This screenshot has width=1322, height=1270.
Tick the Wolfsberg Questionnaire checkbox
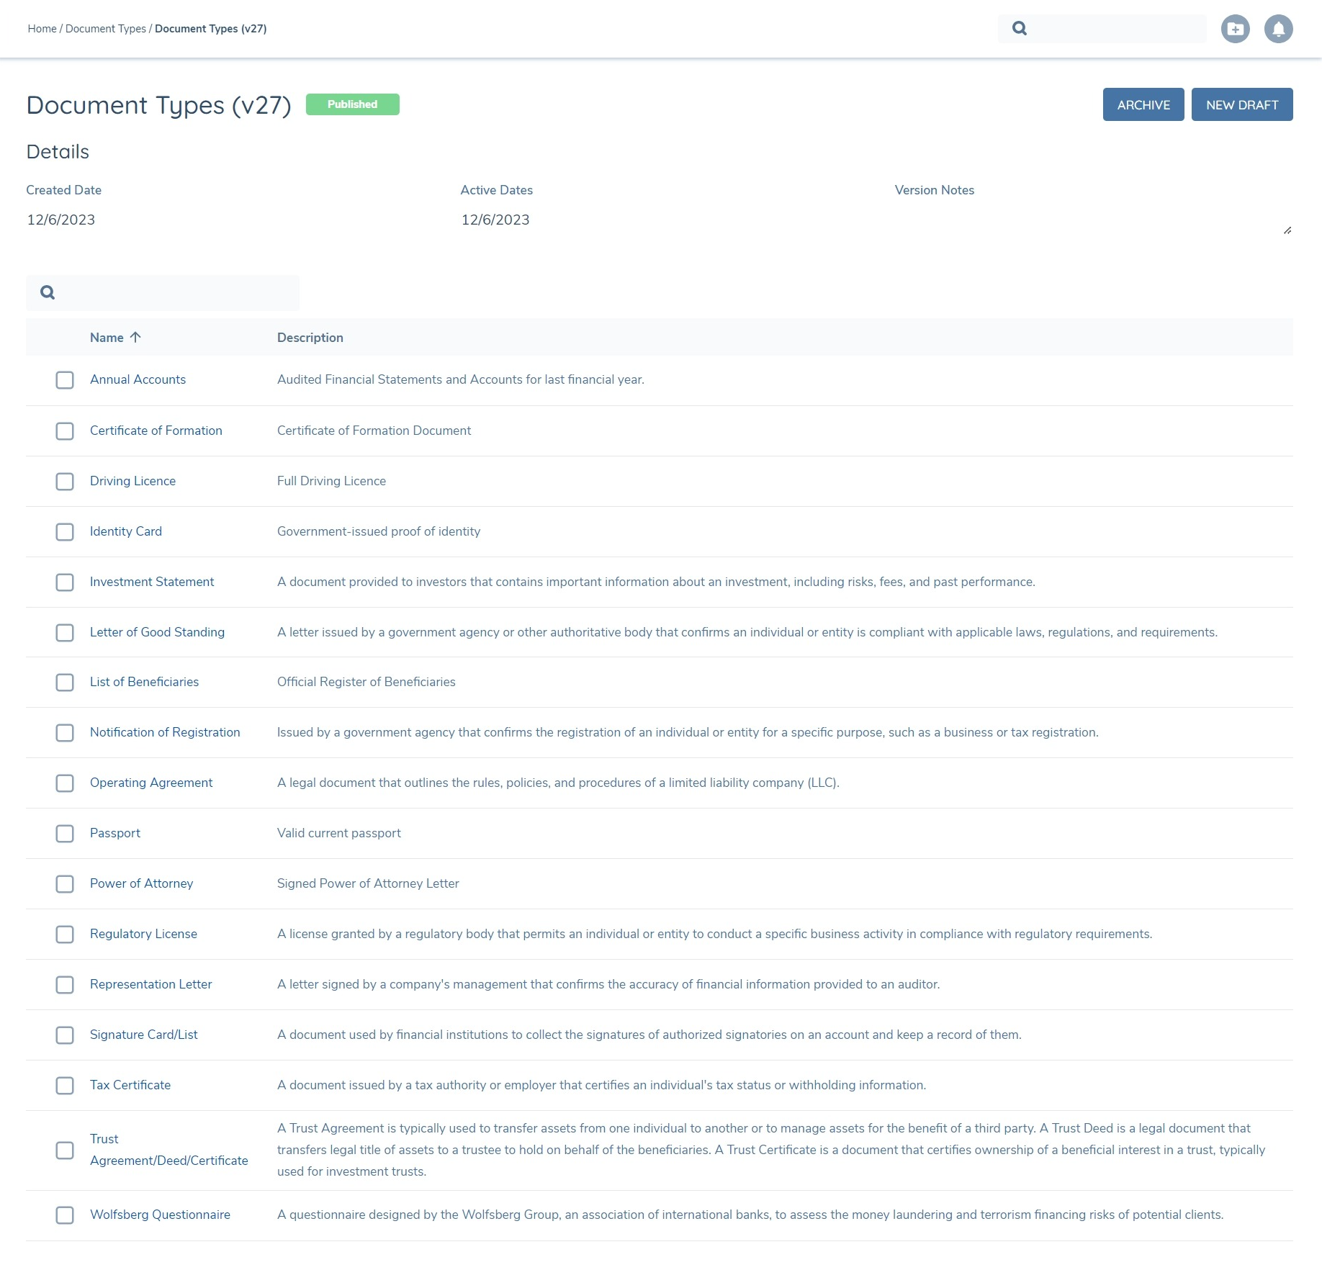pyautogui.click(x=65, y=1215)
